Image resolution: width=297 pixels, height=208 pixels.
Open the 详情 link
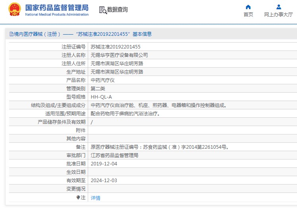(95, 198)
